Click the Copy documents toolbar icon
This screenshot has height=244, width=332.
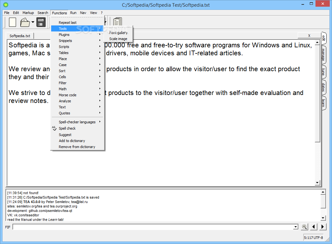point(118,22)
